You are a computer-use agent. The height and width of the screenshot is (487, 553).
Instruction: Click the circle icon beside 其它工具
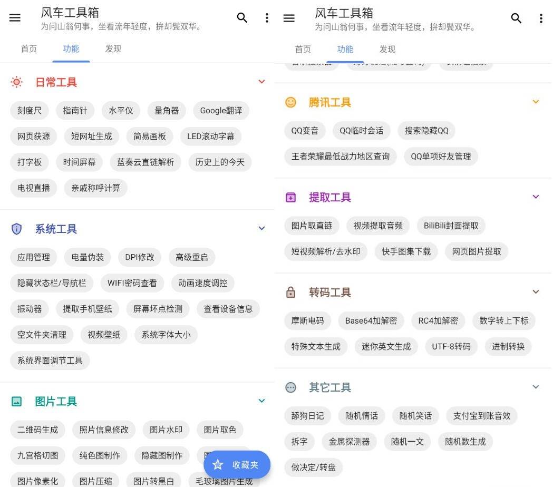click(x=290, y=387)
